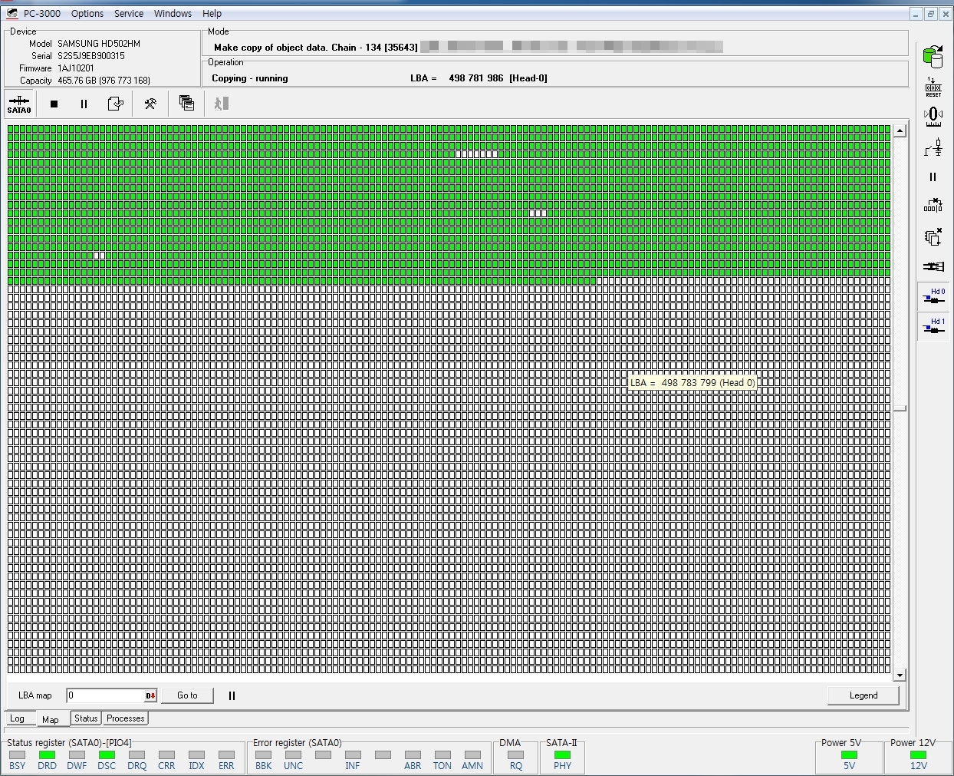This screenshot has height=776, width=954.
Task: Click the map scrollbar up arrow
Action: [900, 131]
